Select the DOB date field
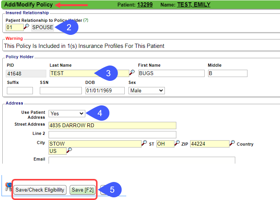Screen dimensions: 280x200 coord(104,91)
